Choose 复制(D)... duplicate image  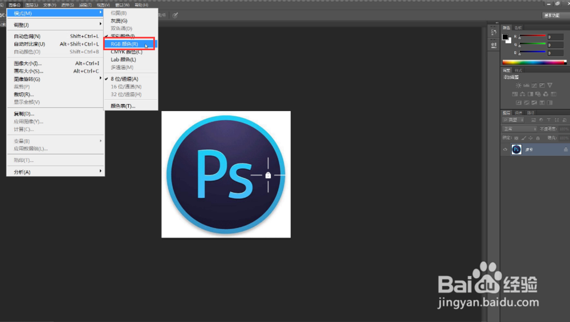(55, 114)
